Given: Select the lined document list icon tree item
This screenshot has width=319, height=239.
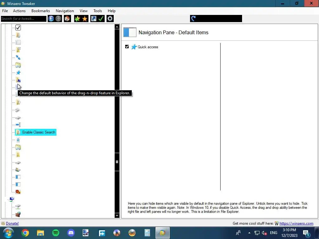Looking at the screenshot, I should point(18,42).
